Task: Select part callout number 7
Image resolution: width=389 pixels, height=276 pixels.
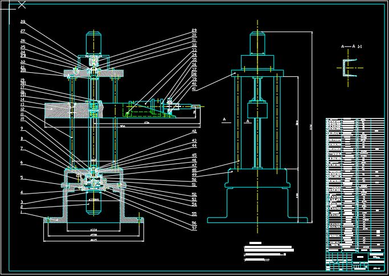Action: 22,149
